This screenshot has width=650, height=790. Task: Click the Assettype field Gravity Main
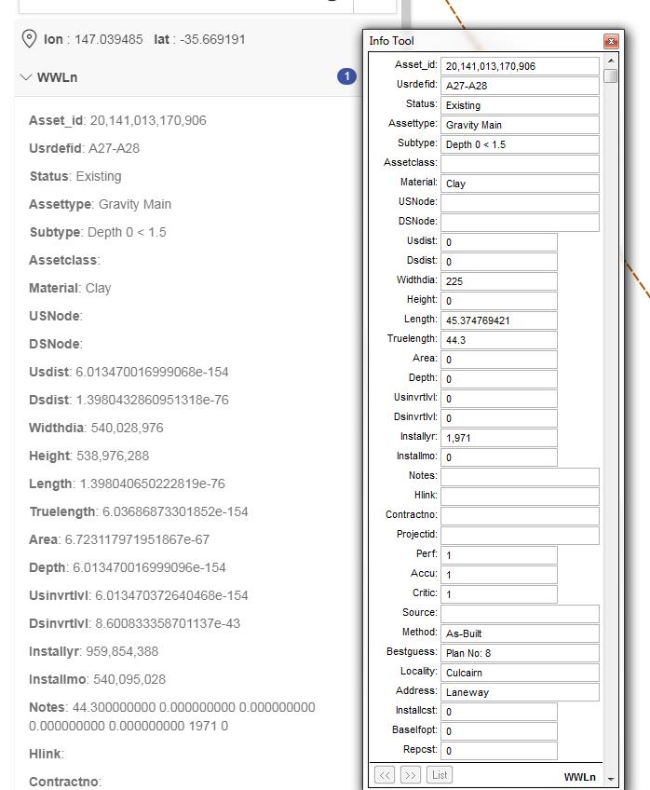pos(521,125)
